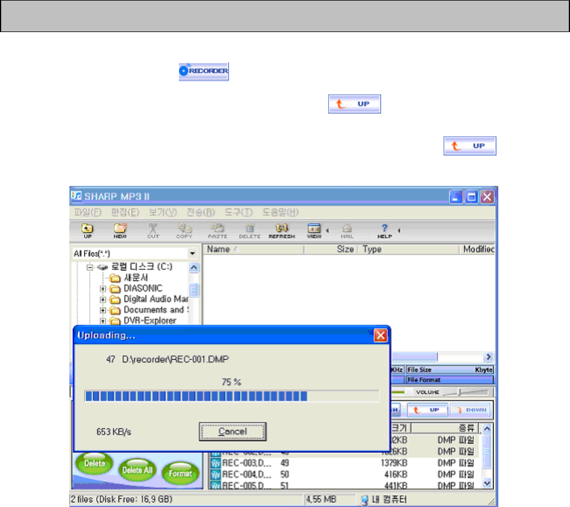Sort by the Size column header
The width and height of the screenshot is (570, 507).
tap(331, 249)
